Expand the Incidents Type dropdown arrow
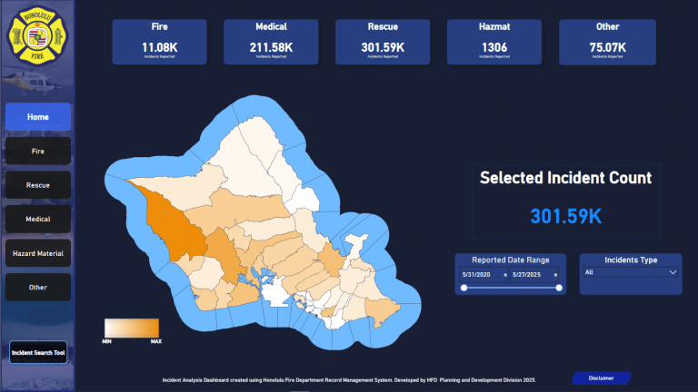 tap(673, 272)
